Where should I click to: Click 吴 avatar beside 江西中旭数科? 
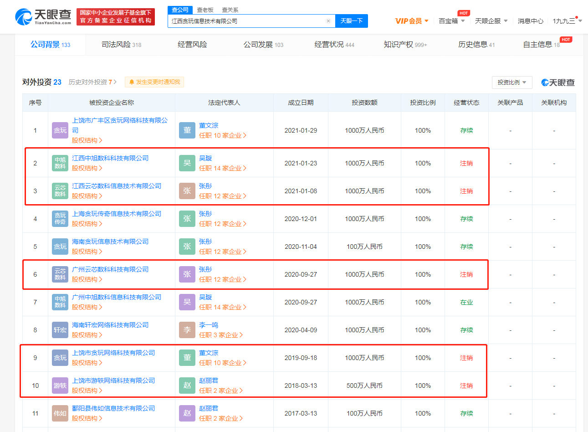[187, 163]
